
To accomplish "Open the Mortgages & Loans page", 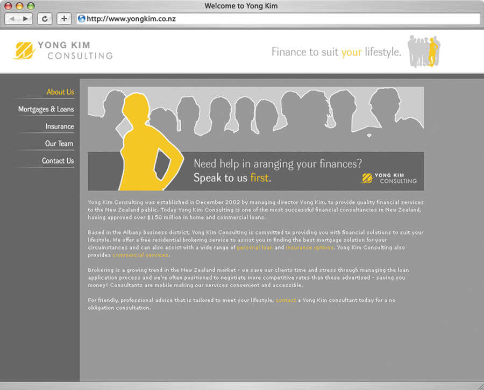I will [46, 109].
